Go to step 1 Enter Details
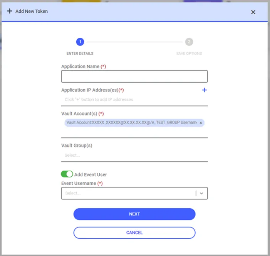270x256 pixels. click(x=80, y=42)
